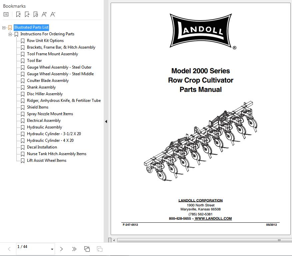Click the 05/2012 date text
Viewport: 292px width, 256px height.
point(271,225)
